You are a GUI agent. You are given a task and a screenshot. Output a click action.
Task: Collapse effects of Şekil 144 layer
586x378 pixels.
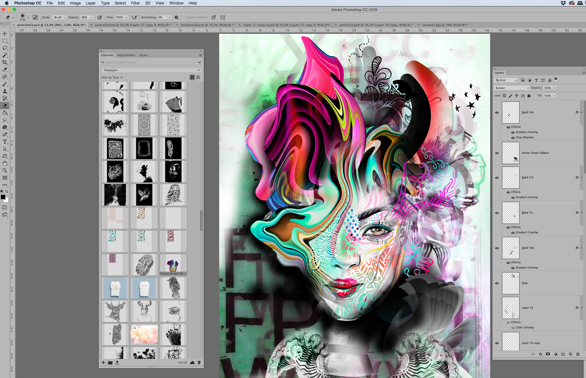(x=581, y=112)
